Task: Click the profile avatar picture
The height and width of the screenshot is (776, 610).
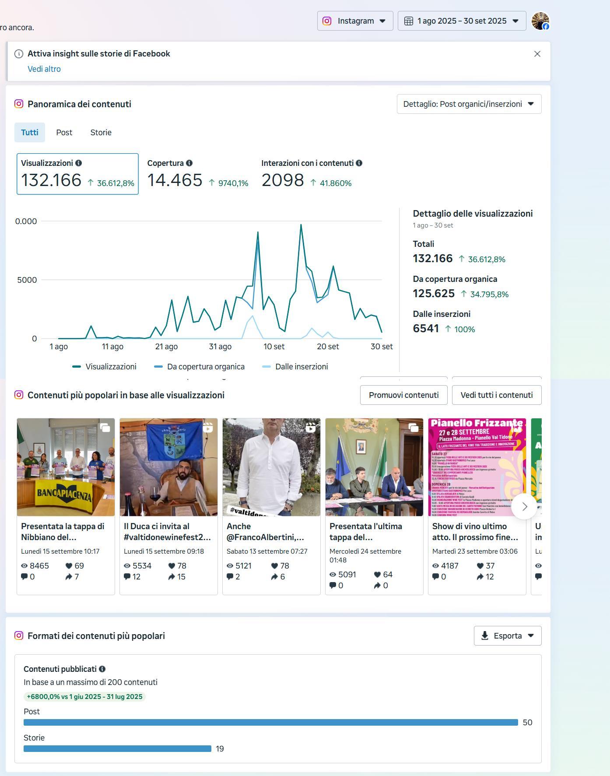Action: tap(540, 21)
